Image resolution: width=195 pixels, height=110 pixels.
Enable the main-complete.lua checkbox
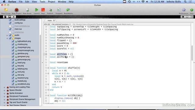10,26
